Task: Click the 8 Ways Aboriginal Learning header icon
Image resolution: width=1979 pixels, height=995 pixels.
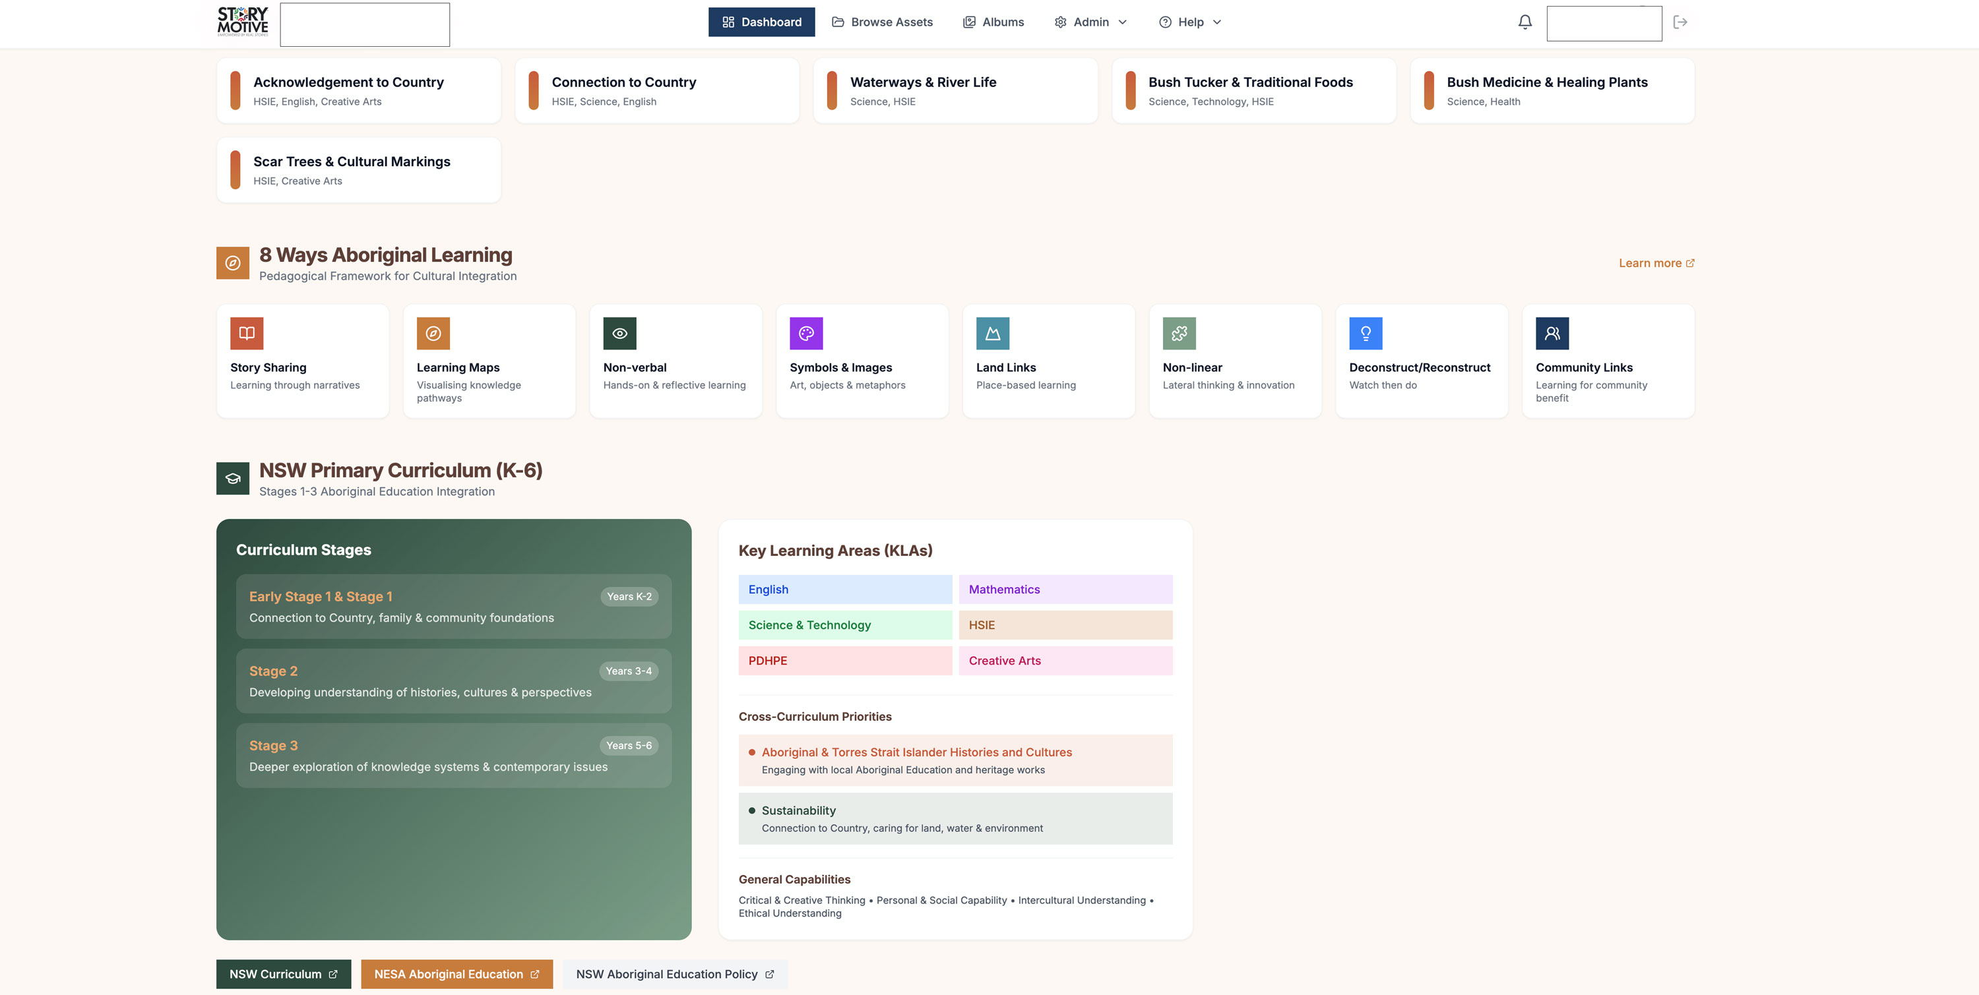Action: pyautogui.click(x=232, y=262)
